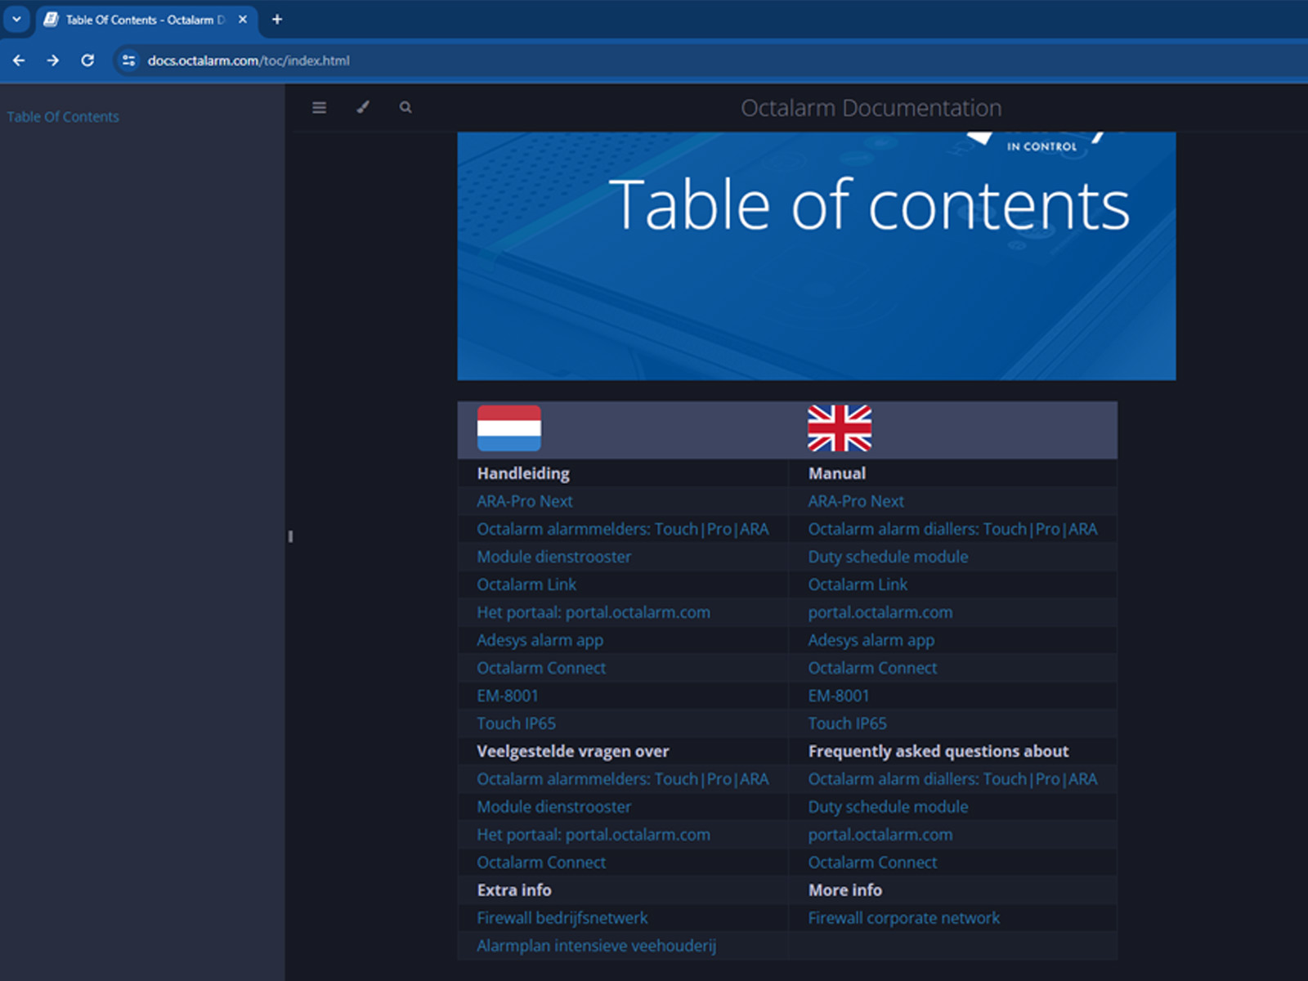The width and height of the screenshot is (1308, 981).
Task: Open Table Of Contents sidebar link
Action: click(63, 117)
